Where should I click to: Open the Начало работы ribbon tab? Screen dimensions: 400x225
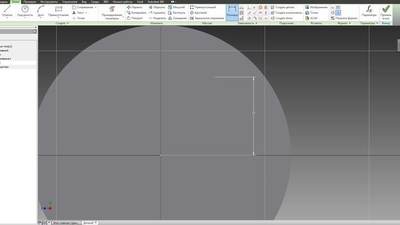[x=122, y=1]
